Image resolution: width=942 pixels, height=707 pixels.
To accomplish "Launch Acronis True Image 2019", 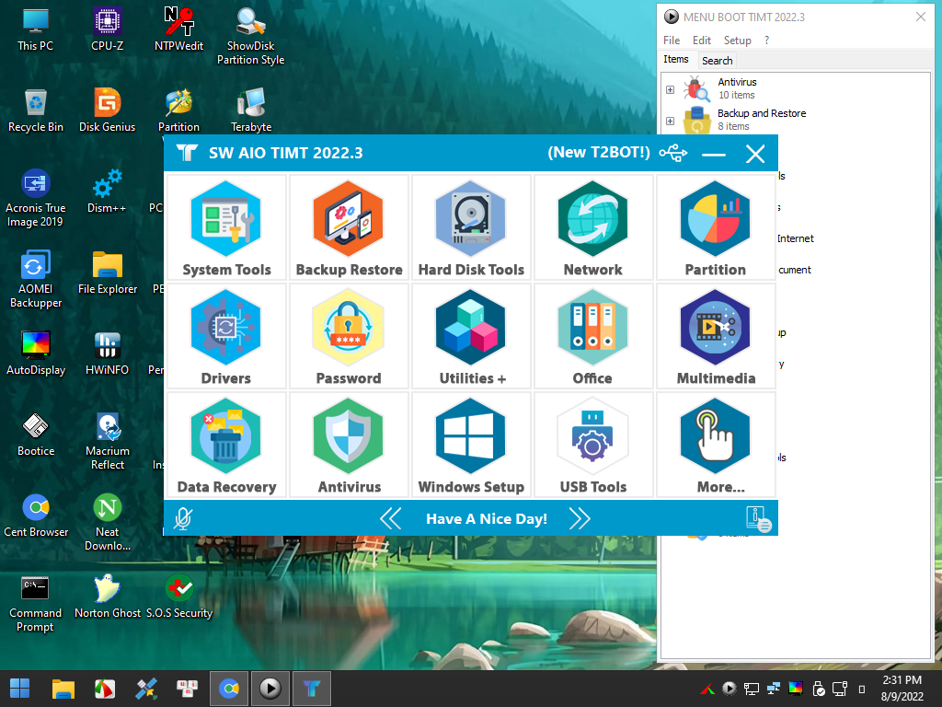I will (36, 198).
